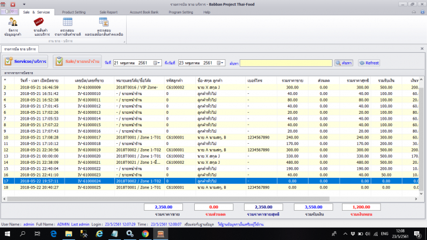Screen dimensions: 427x240
Task: Open Google Chrome from the taskbar
Action: pyautogui.click(x=145, y=234)
